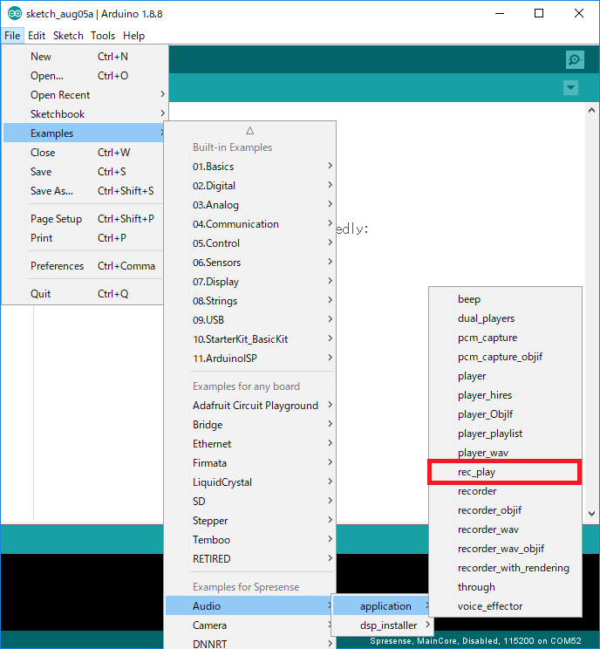Open Adafruit Circuit Playground examples
The width and height of the screenshot is (600, 649).
[250, 406]
